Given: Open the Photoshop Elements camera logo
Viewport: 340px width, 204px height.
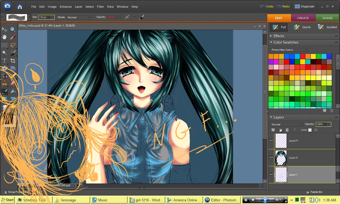Looking at the screenshot, I should pos(7,6).
